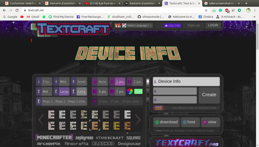Choose the BLOCKED font
The width and height of the screenshot is (259, 147).
point(103,144)
